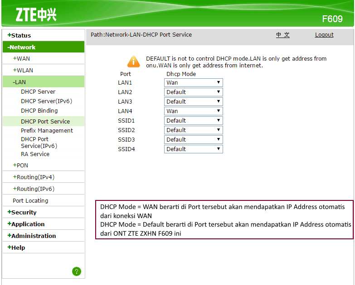355x285 pixels.
Task: Click the SSID4 port label
Action: (x=126, y=149)
